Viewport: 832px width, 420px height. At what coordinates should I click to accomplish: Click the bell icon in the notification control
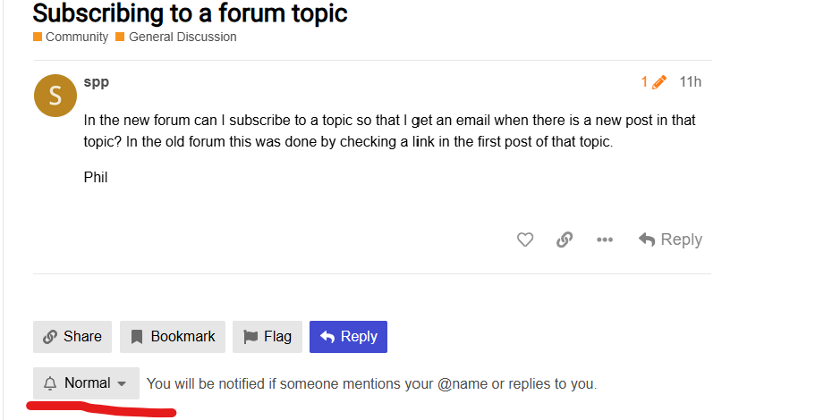pyautogui.click(x=50, y=382)
